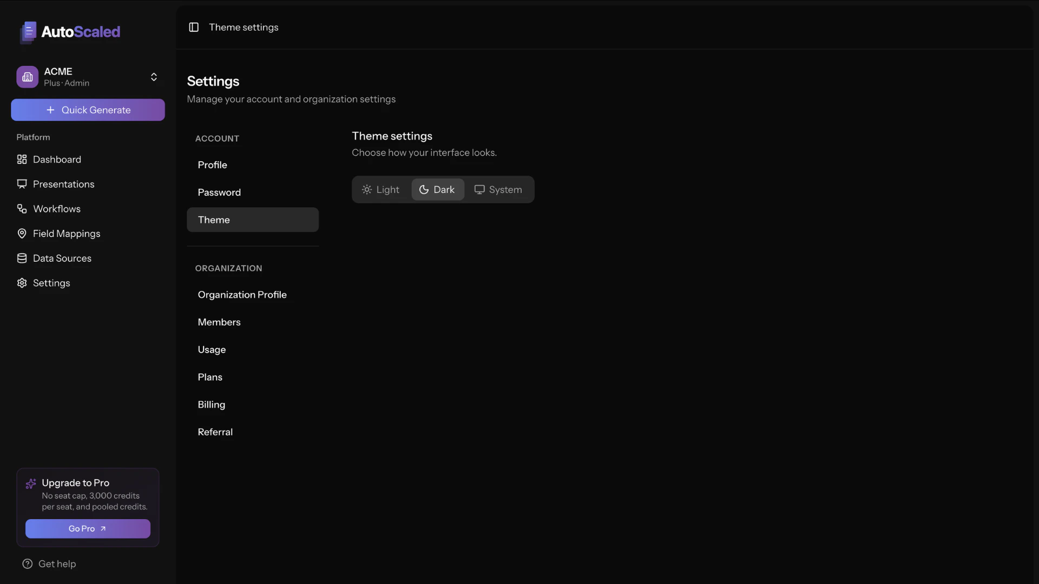Switch theme to System mode
This screenshot has width=1039, height=584.
(498, 189)
